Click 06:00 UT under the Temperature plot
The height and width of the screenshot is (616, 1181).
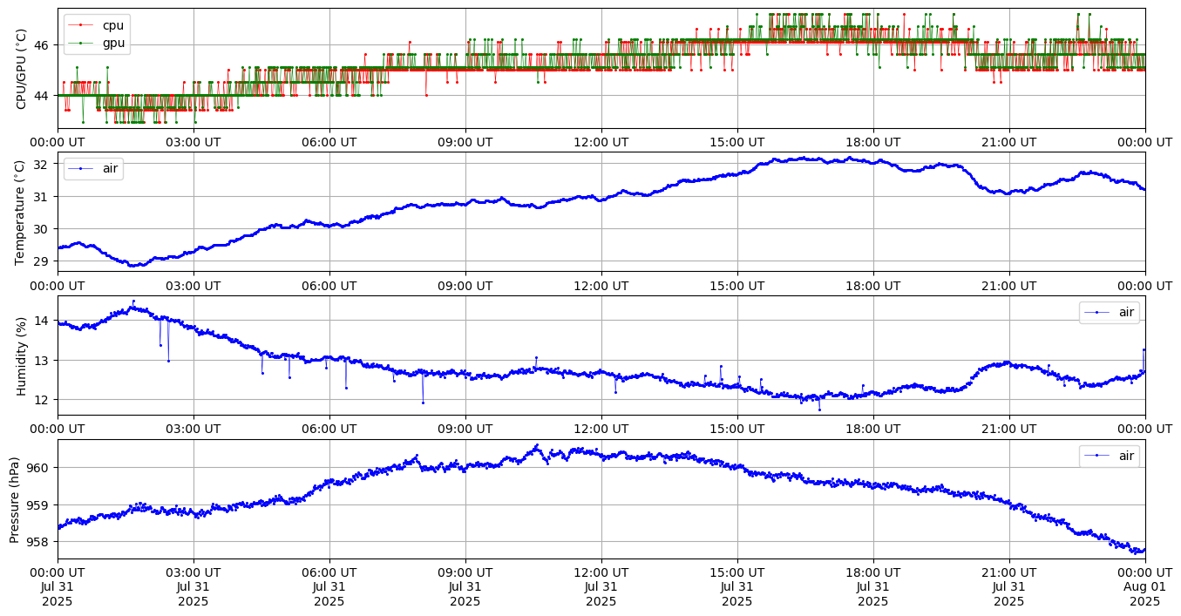click(x=329, y=286)
